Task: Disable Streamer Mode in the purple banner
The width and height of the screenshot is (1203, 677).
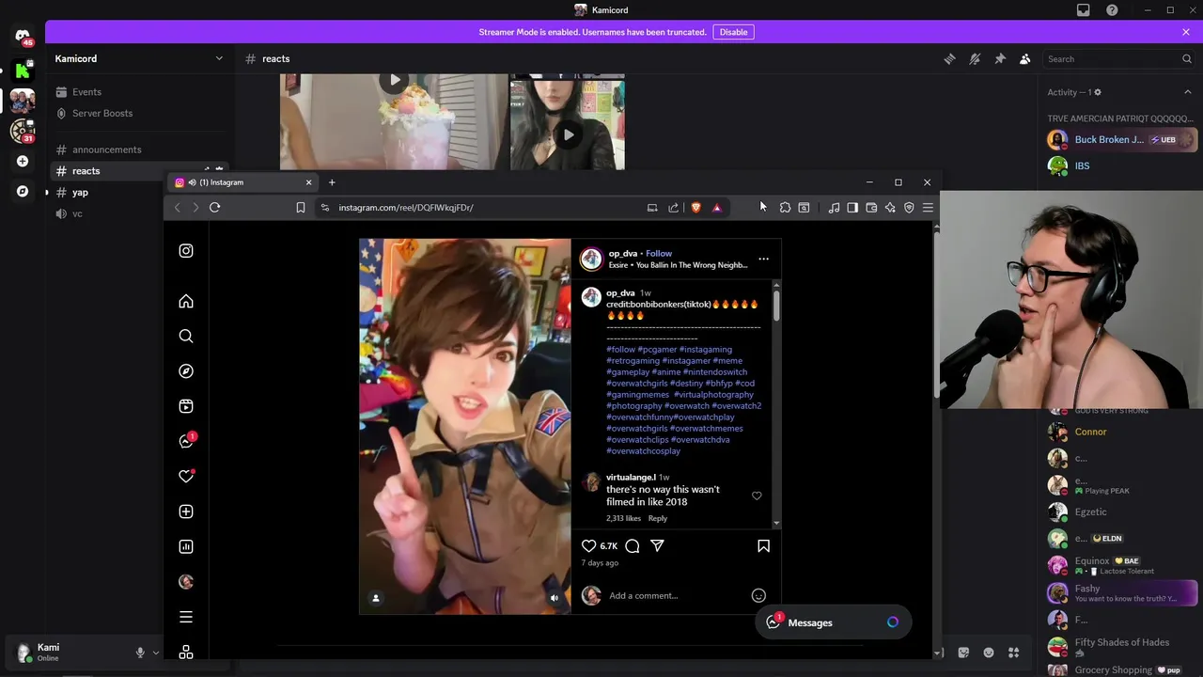Action: pos(733,32)
